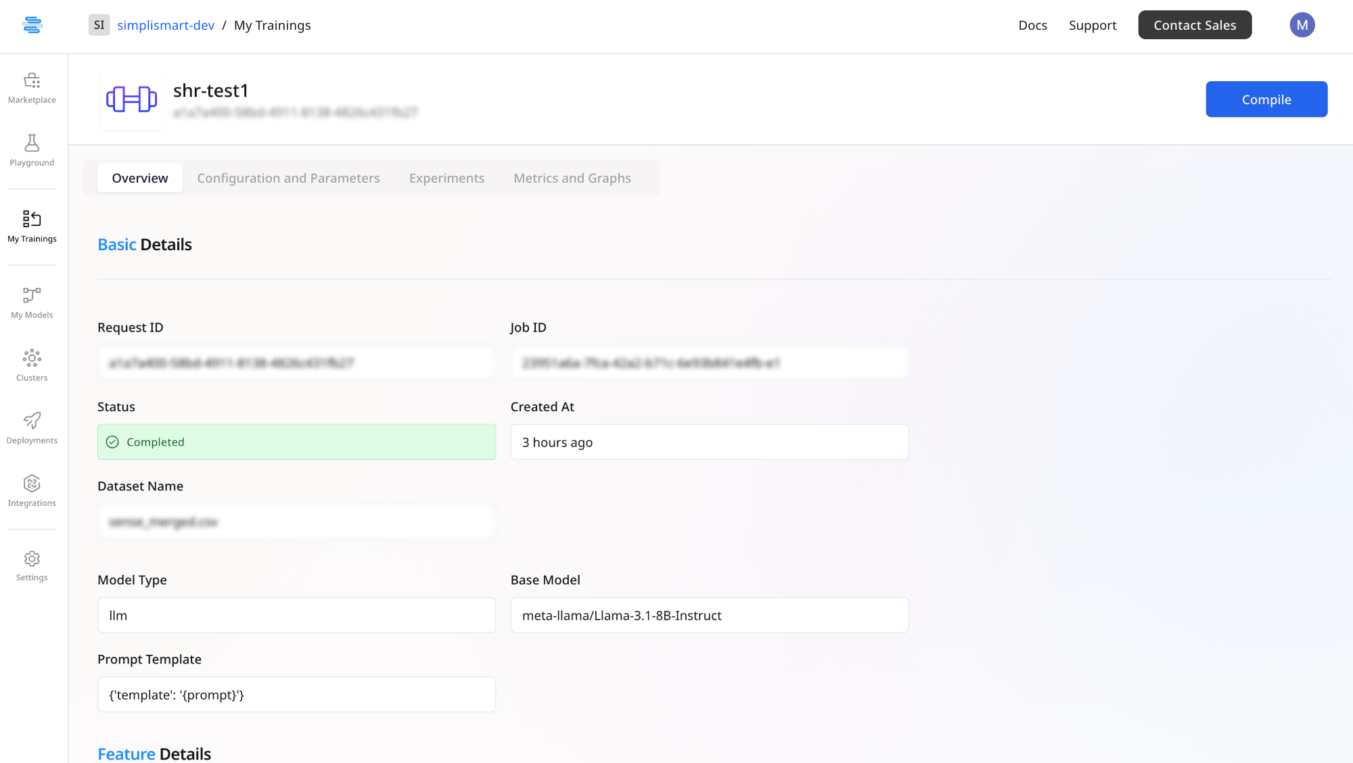Click the Simplismart logo icon
1353x763 pixels.
pyautogui.click(x=32, y=25)
